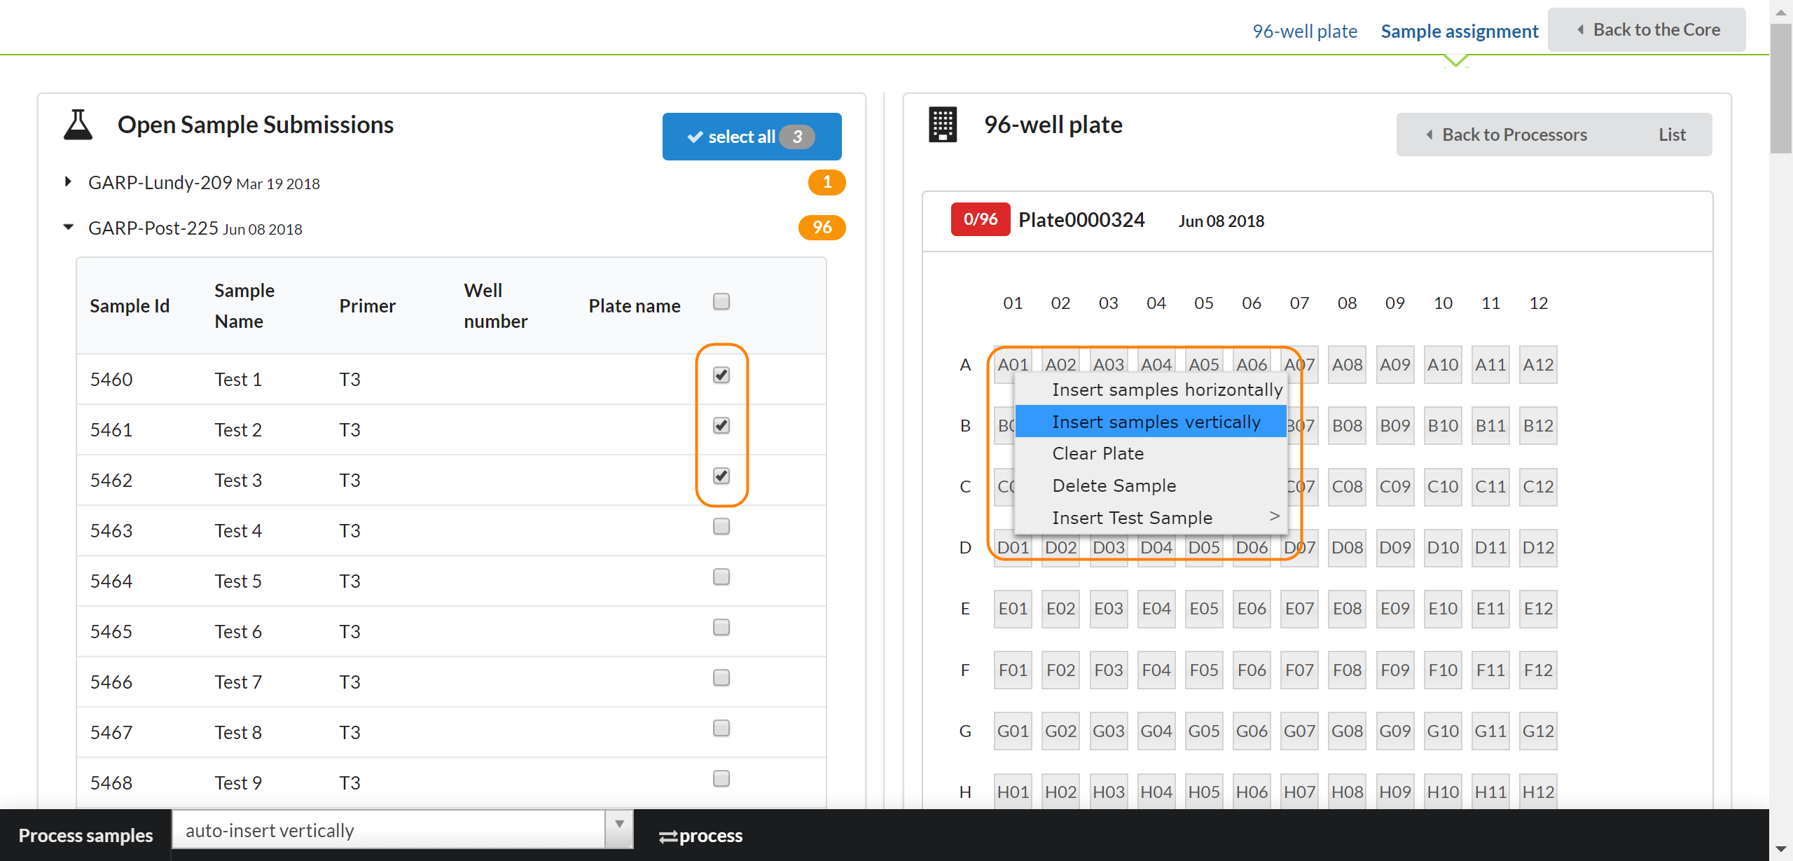Click the 96-well plate grid icon

(942, 125)
